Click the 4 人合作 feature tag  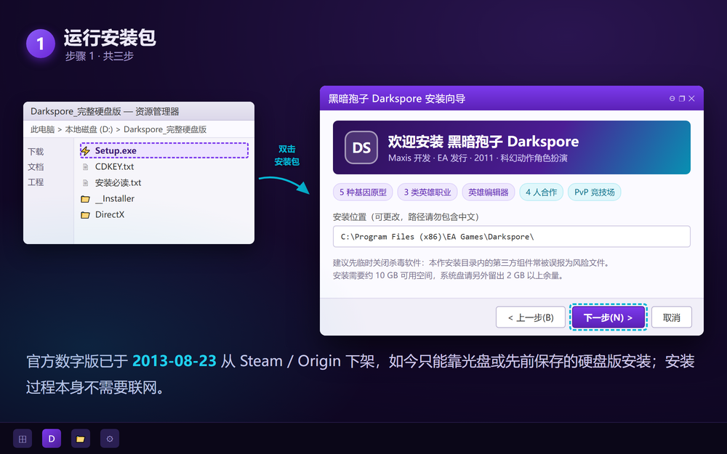pyautogui.click(x=541, y=192)
